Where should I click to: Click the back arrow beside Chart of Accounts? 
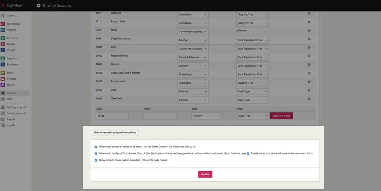38,6
